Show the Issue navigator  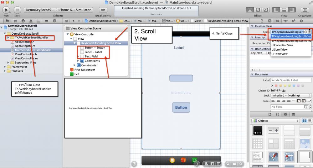click(31, 21)
